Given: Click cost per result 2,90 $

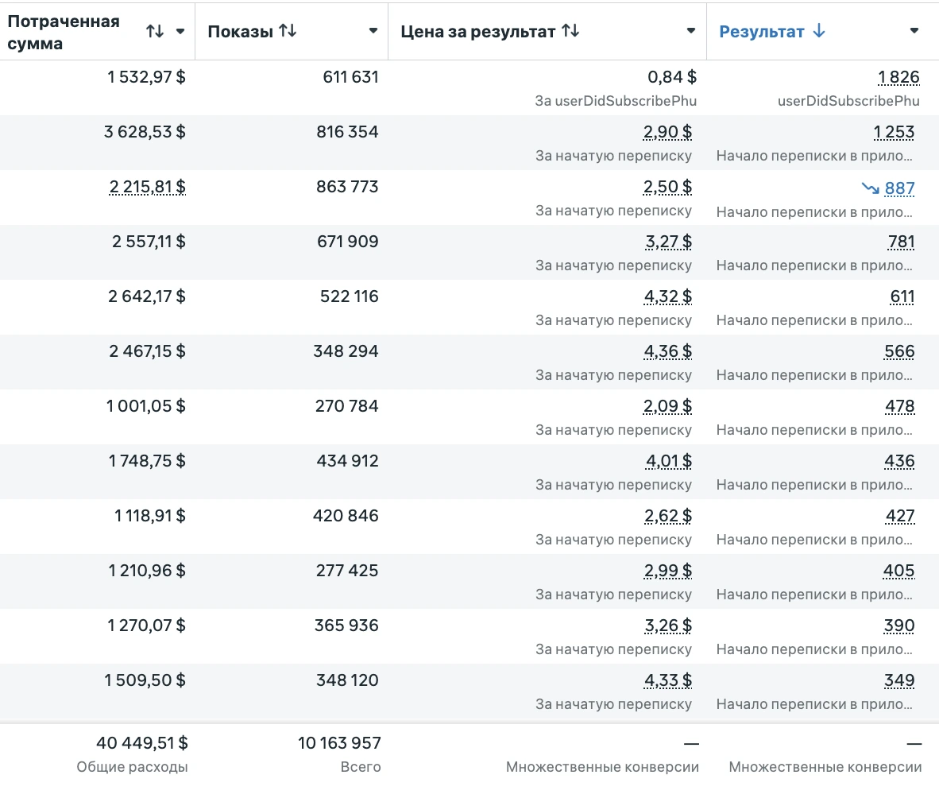Looking at the screenshot, I should [668, 132].
